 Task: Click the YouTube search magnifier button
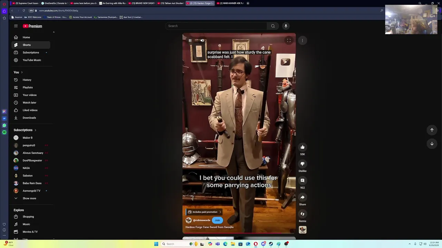point(273,26)
